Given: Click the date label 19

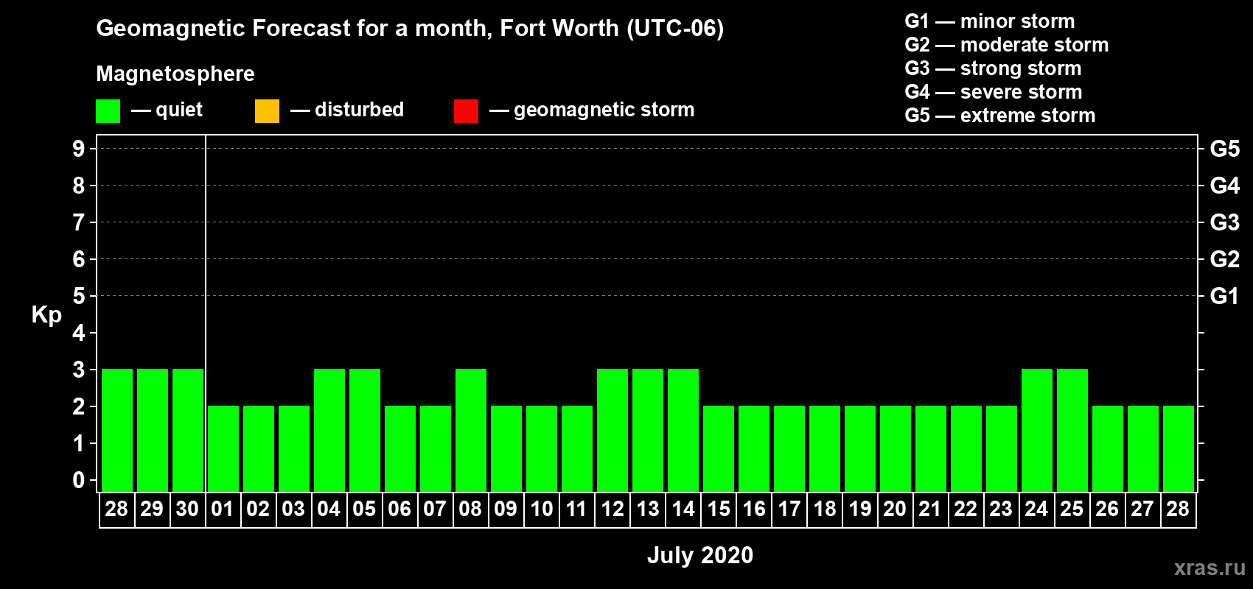Looking at the screenshot, I should coord(860,509).
